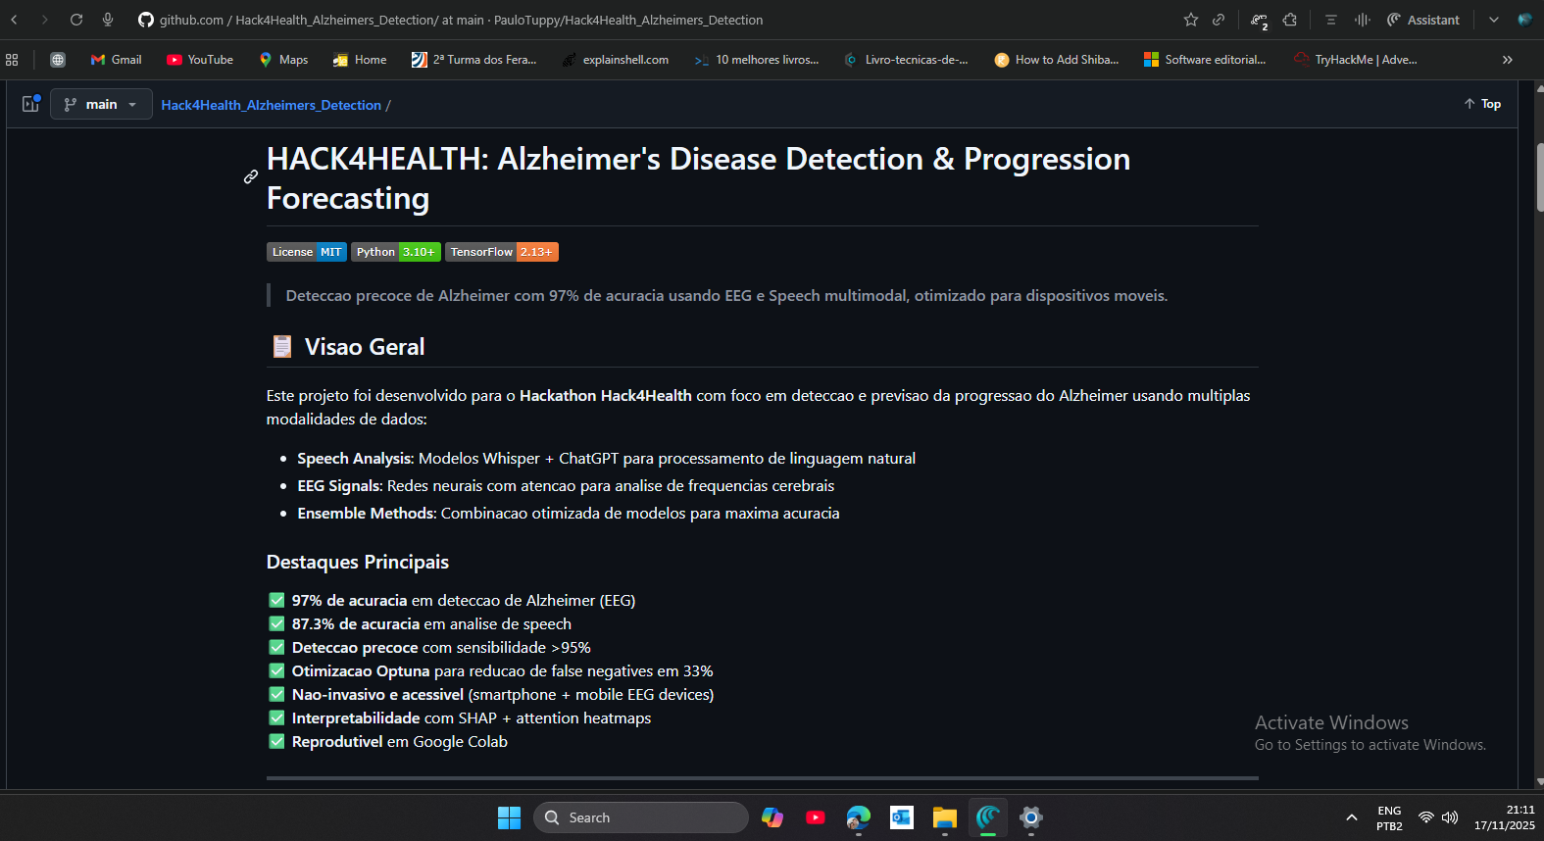
Task: Go back with the browser back arrow
Action: click(x=14, y=20)
